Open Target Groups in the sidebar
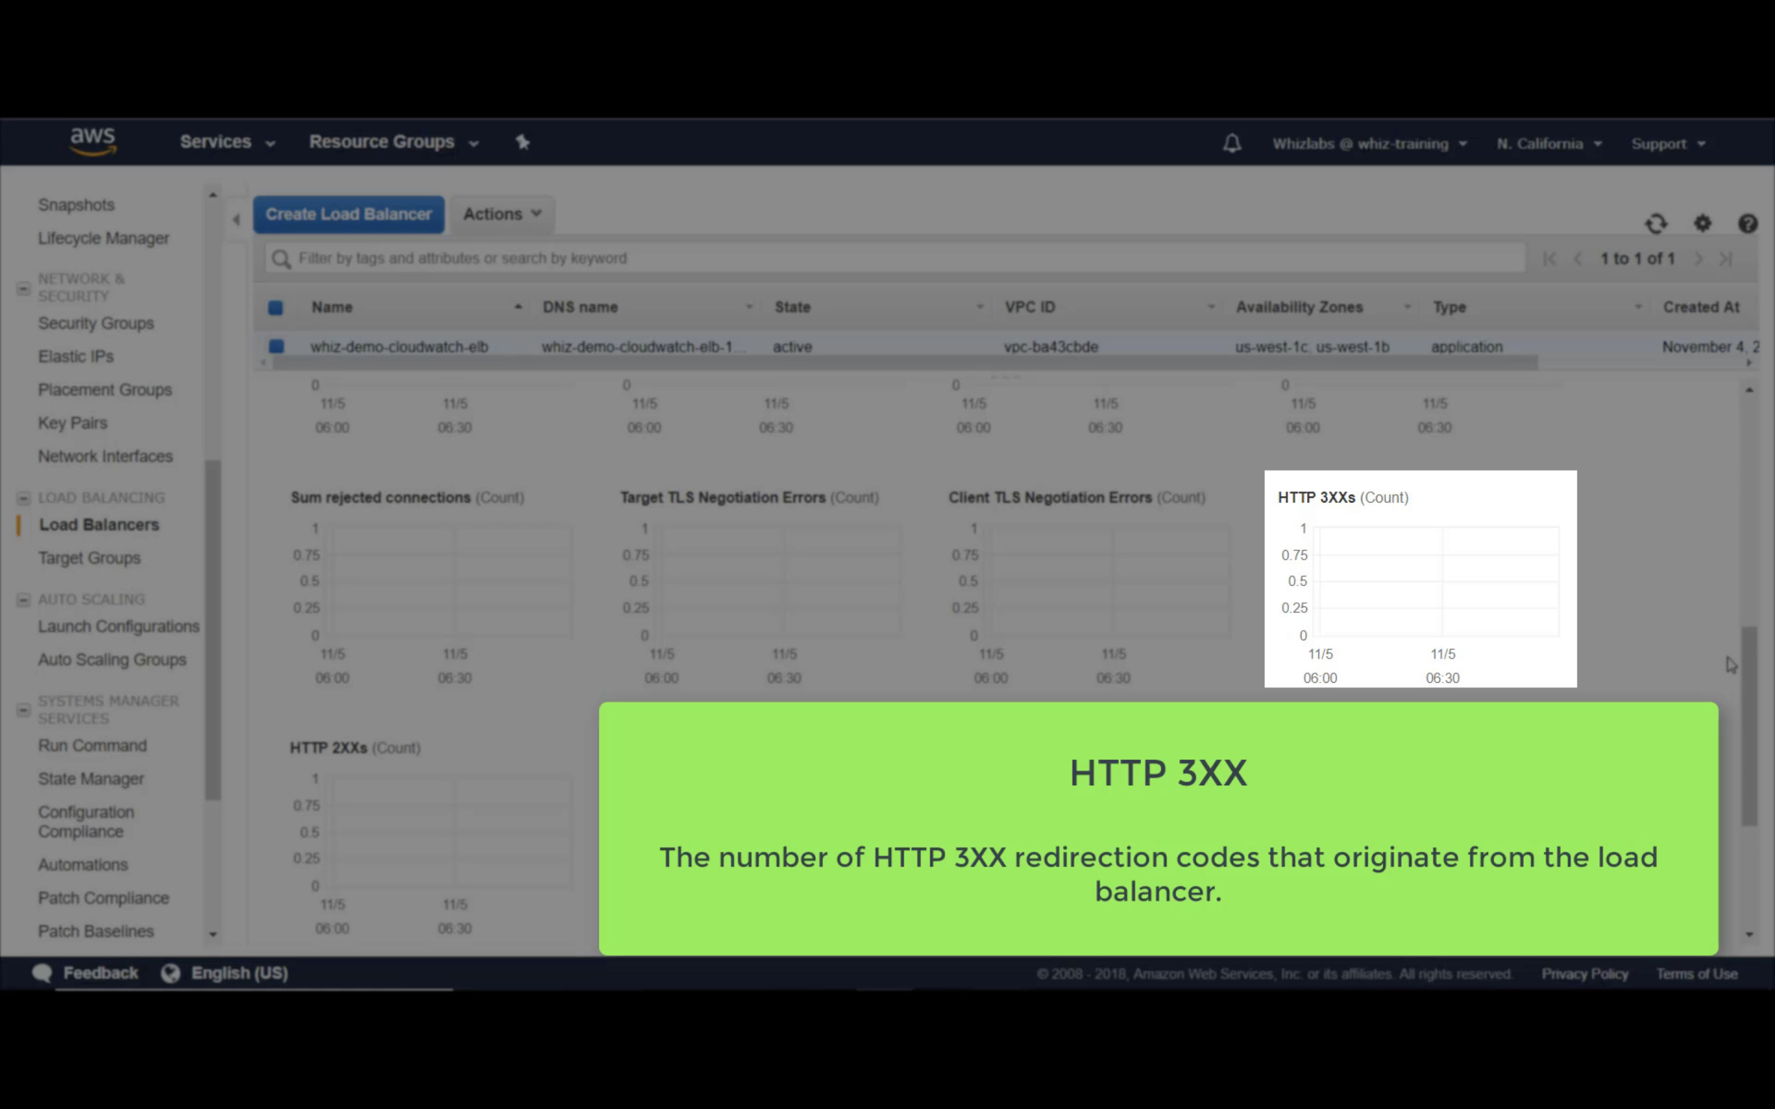 point(89,558)
